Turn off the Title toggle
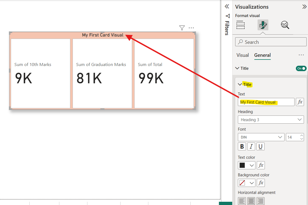Image resolution: width=308 pixels, height=205 pixels. tap(301, 68)
